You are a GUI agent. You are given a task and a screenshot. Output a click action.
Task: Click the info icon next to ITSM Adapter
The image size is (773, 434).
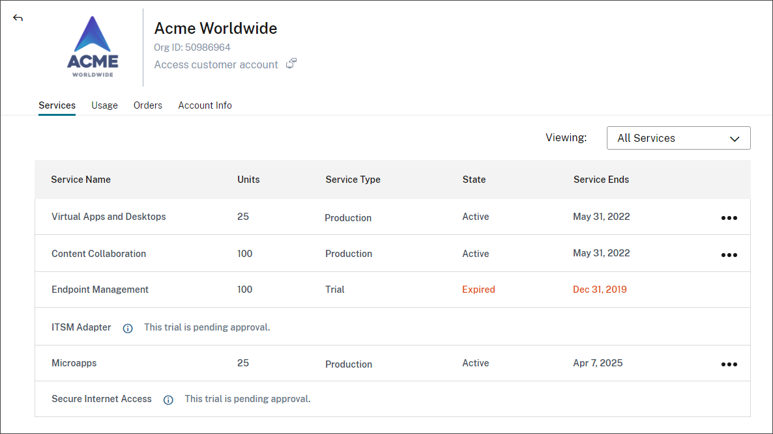click(x=128, y=328)
